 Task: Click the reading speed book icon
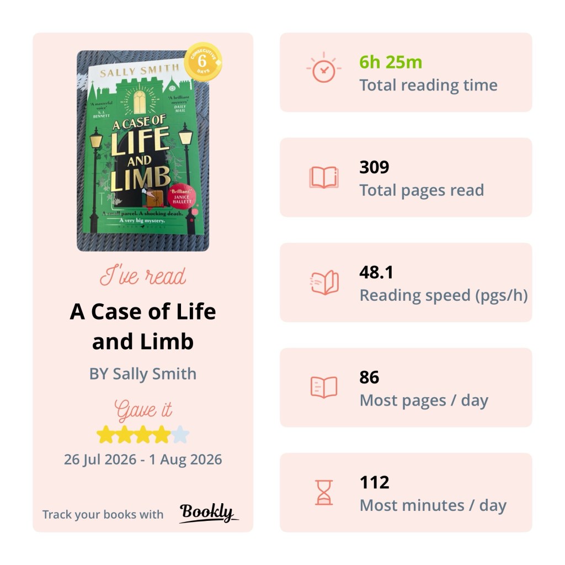point(324,282)
